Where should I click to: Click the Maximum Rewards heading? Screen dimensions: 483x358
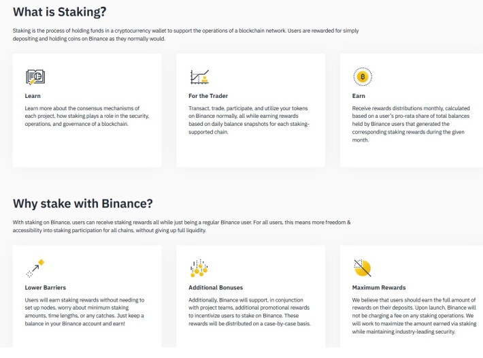(x=379, y=287)
